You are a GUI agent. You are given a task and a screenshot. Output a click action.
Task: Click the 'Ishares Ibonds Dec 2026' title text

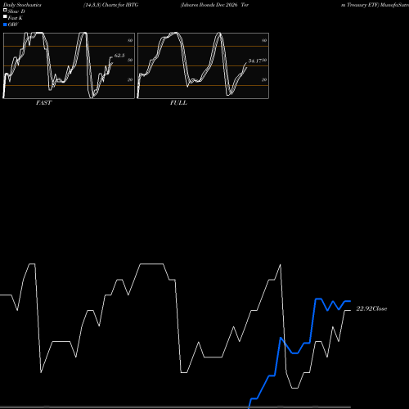(209, 5)
